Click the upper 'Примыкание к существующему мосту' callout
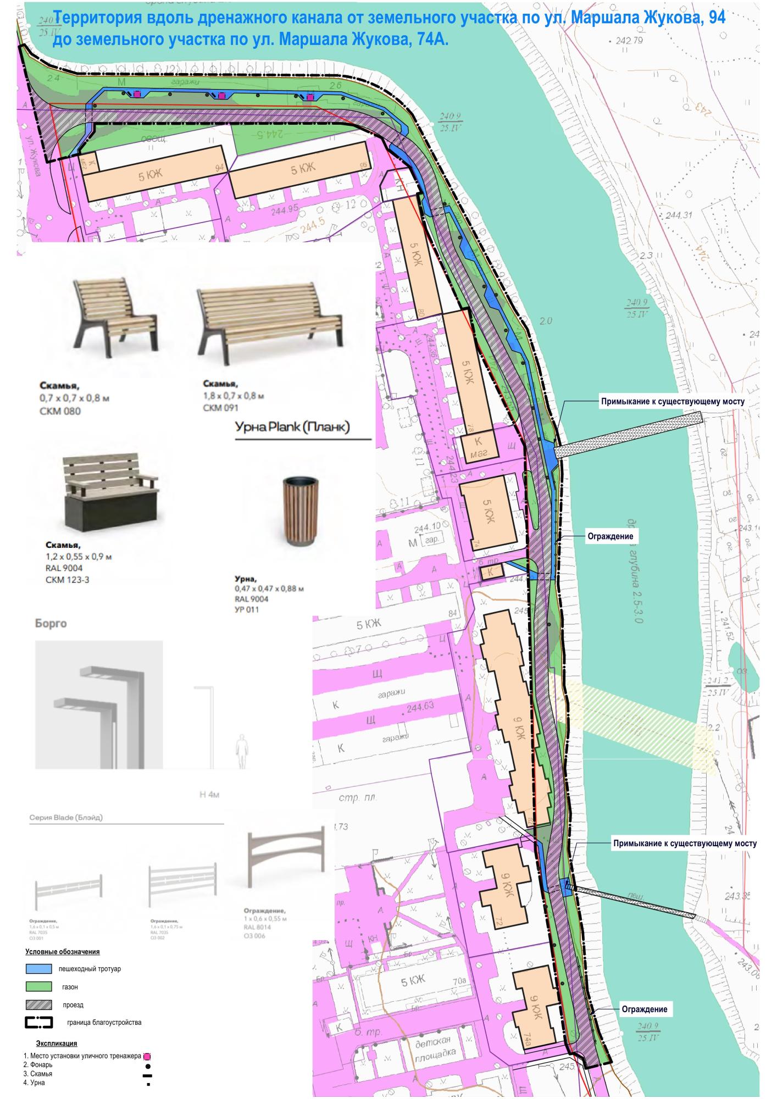This screenshot has width=777, height=1099. pos(673,402)
